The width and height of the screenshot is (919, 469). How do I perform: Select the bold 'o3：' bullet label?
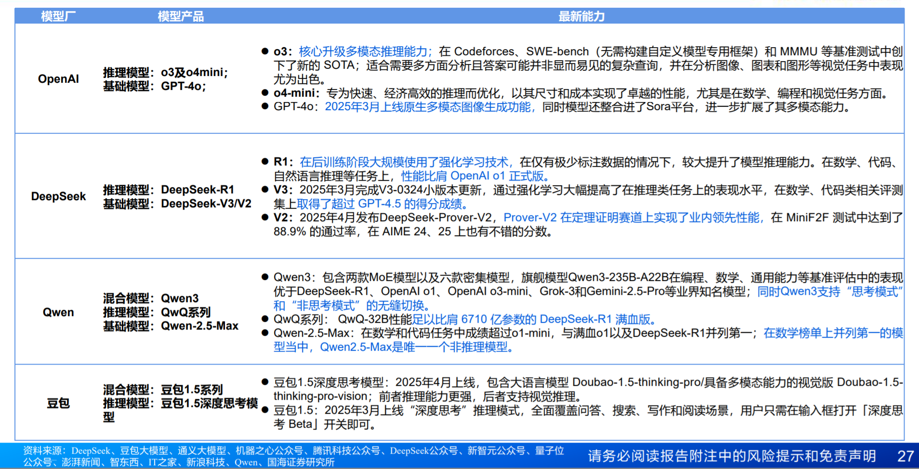click(x=283, y=51)
